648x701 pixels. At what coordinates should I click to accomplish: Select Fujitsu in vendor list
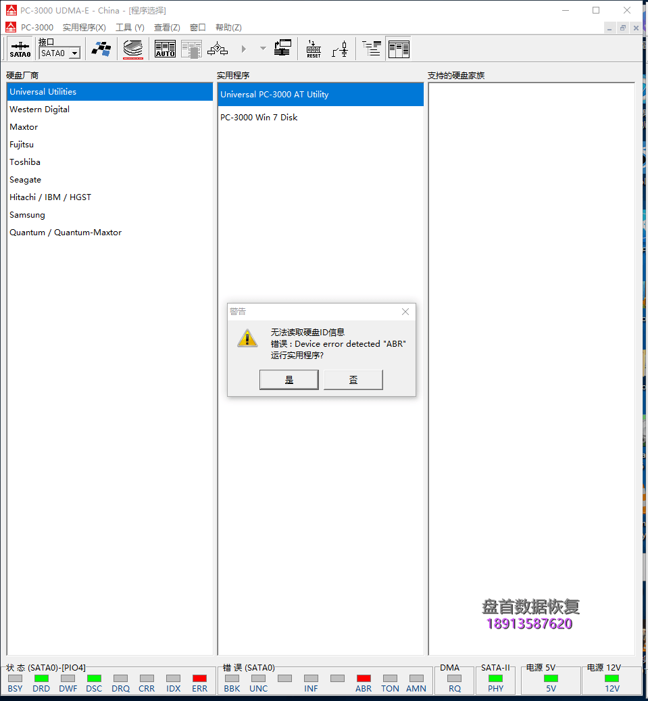[110, 145]
